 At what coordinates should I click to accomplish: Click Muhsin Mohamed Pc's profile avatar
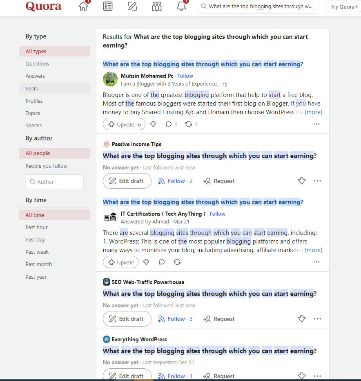110,79
